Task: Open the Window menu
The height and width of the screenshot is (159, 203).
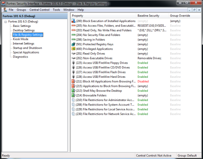Action: [x=69, y=10]
